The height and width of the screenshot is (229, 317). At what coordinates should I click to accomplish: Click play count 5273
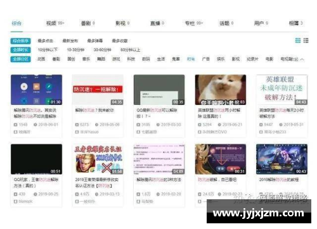click(x=84, y=125)
